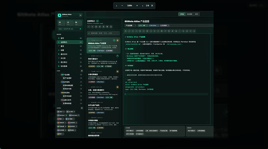Add a new tag with the plus button
This screenshot has width=268, height=149.
point(82,108)
